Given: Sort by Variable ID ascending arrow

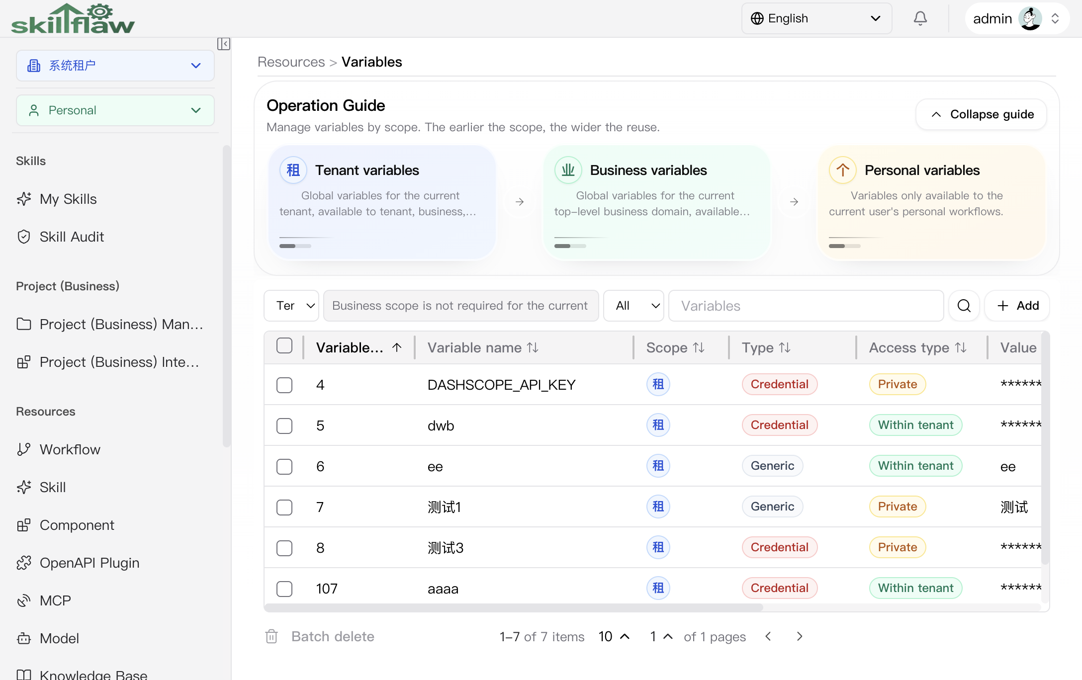Looking at the screenshot, I should coord(397,347).
